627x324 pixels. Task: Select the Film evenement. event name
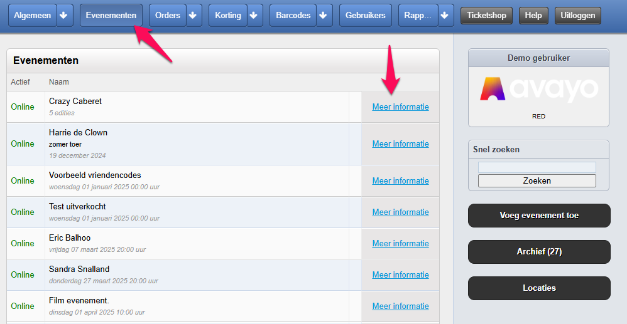79,300
